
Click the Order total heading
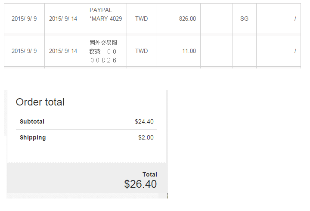point(40,102)
